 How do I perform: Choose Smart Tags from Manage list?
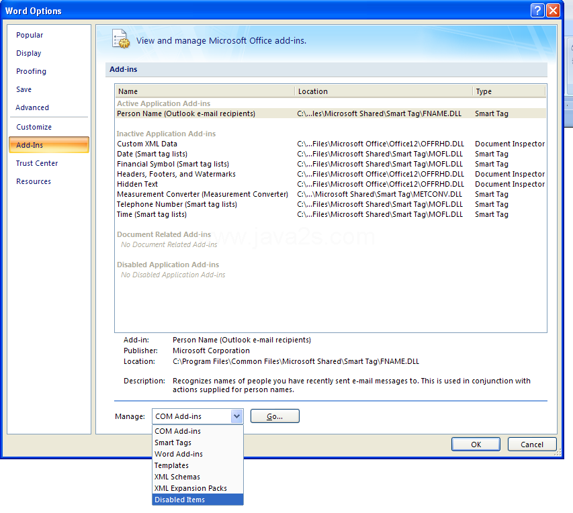point(197,443)
